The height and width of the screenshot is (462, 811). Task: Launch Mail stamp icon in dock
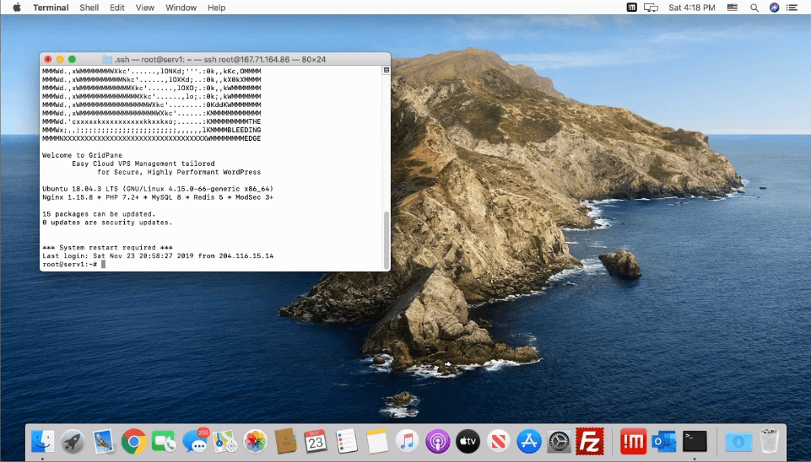click(x=104, y=442)
